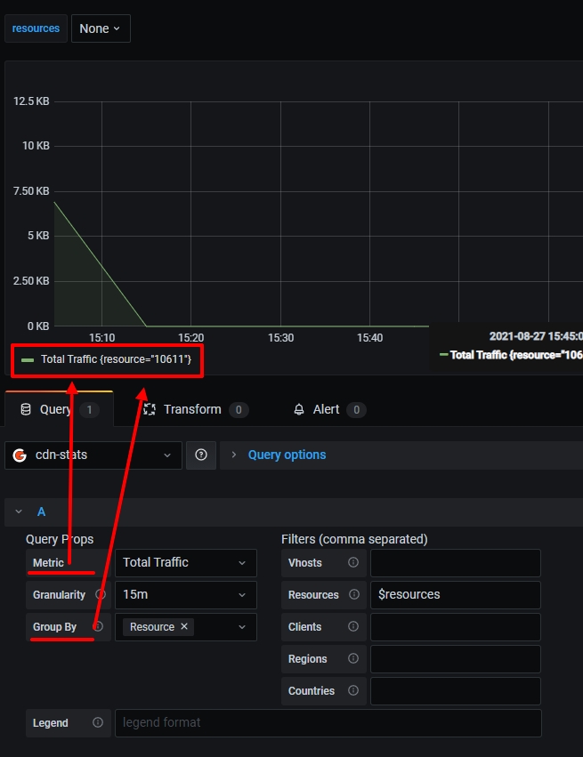
Task: Click the info icon beside Countries filter
Action: tap(353, 691)
